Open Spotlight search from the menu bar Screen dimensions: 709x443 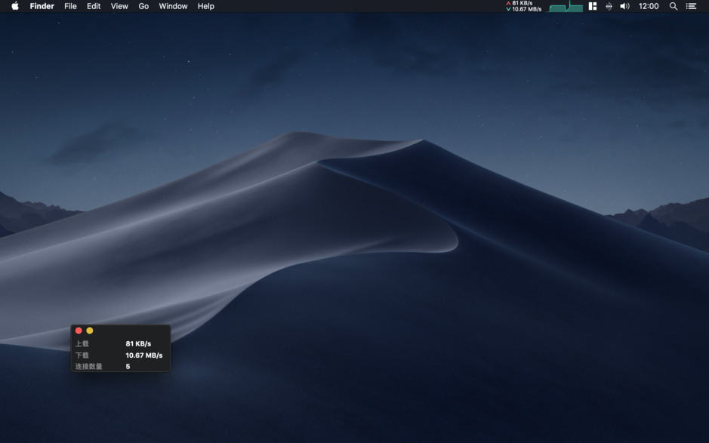[672, 6]
